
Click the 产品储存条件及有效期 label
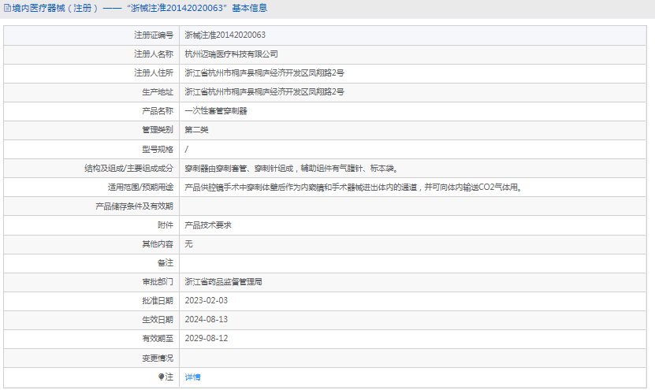click(135, 206)
